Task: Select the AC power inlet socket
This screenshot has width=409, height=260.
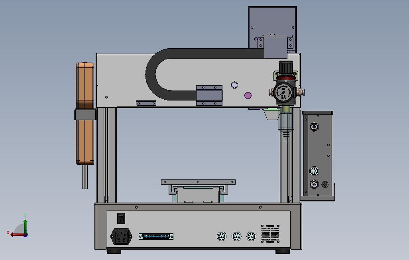Action: tap(121, 236)
